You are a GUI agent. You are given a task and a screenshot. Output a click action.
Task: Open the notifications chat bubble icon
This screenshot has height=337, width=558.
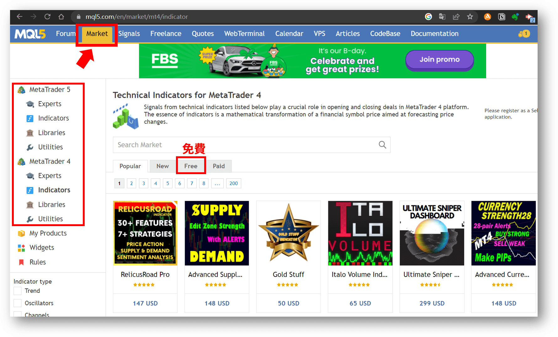click(x=524, y=34)
